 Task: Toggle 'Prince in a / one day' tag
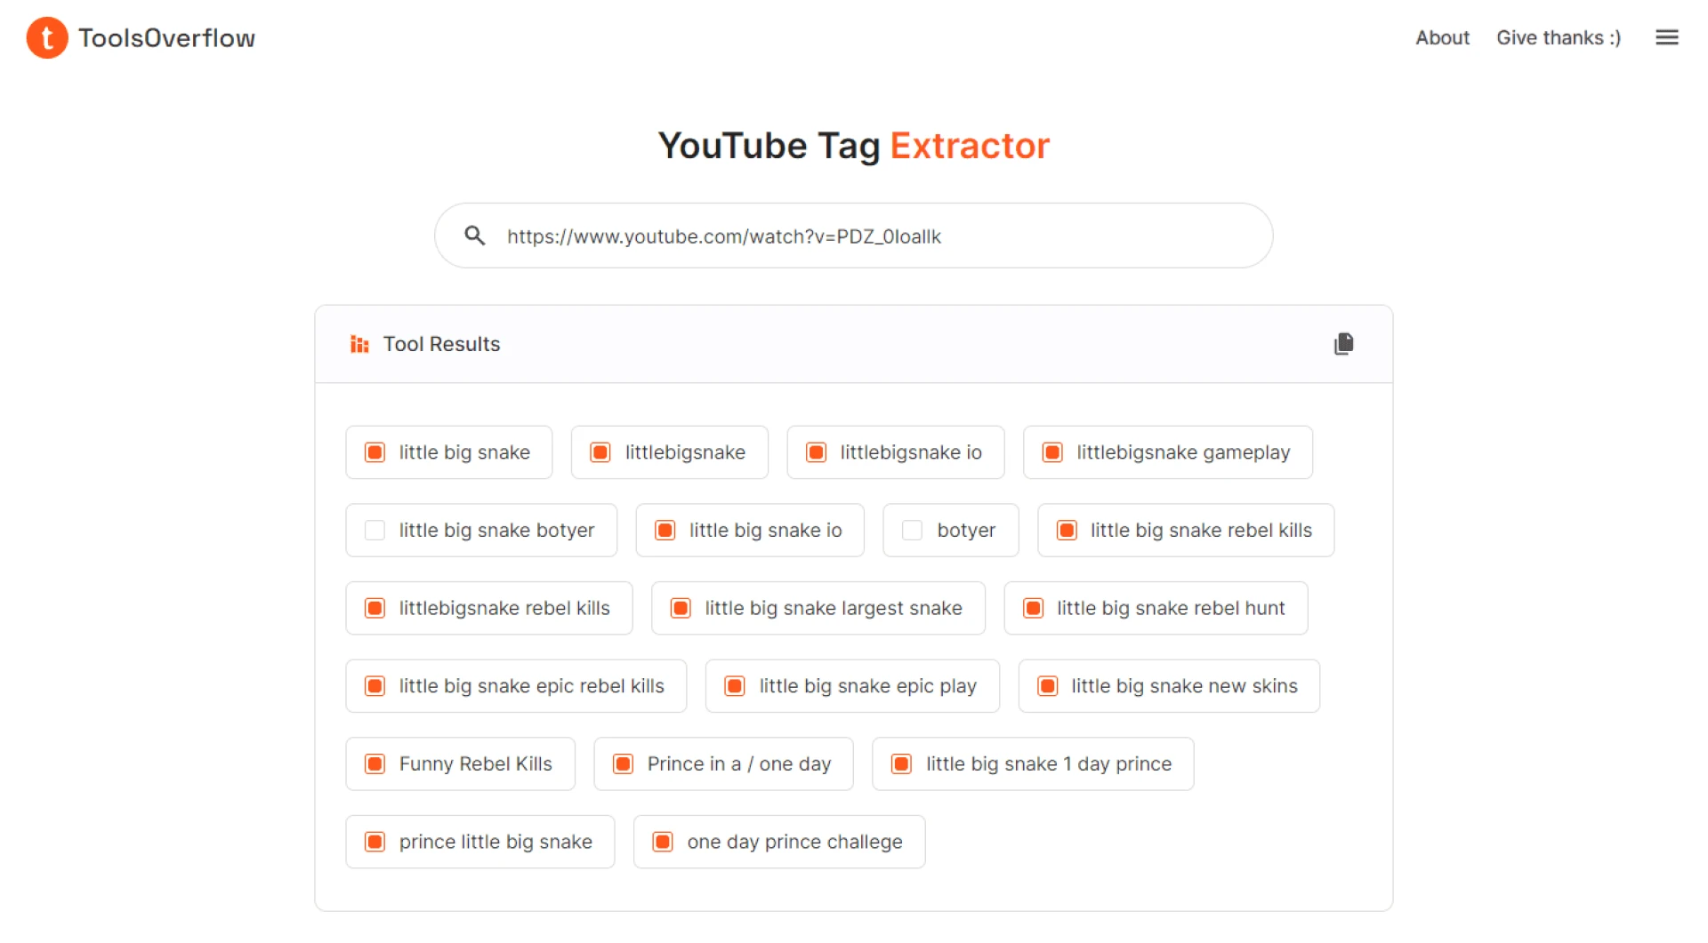(624, 764)
